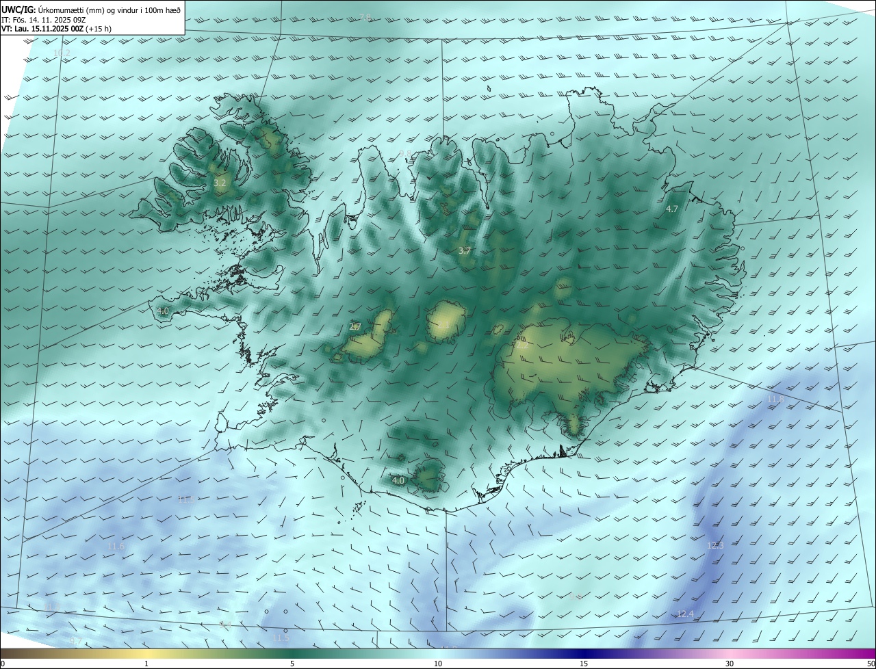Click the 2.2 value on Vatnajökull glacier

522,345
